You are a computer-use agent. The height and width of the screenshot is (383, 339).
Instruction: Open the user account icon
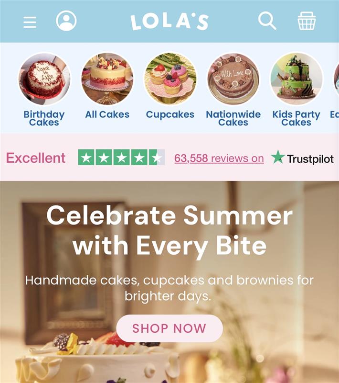66,21
